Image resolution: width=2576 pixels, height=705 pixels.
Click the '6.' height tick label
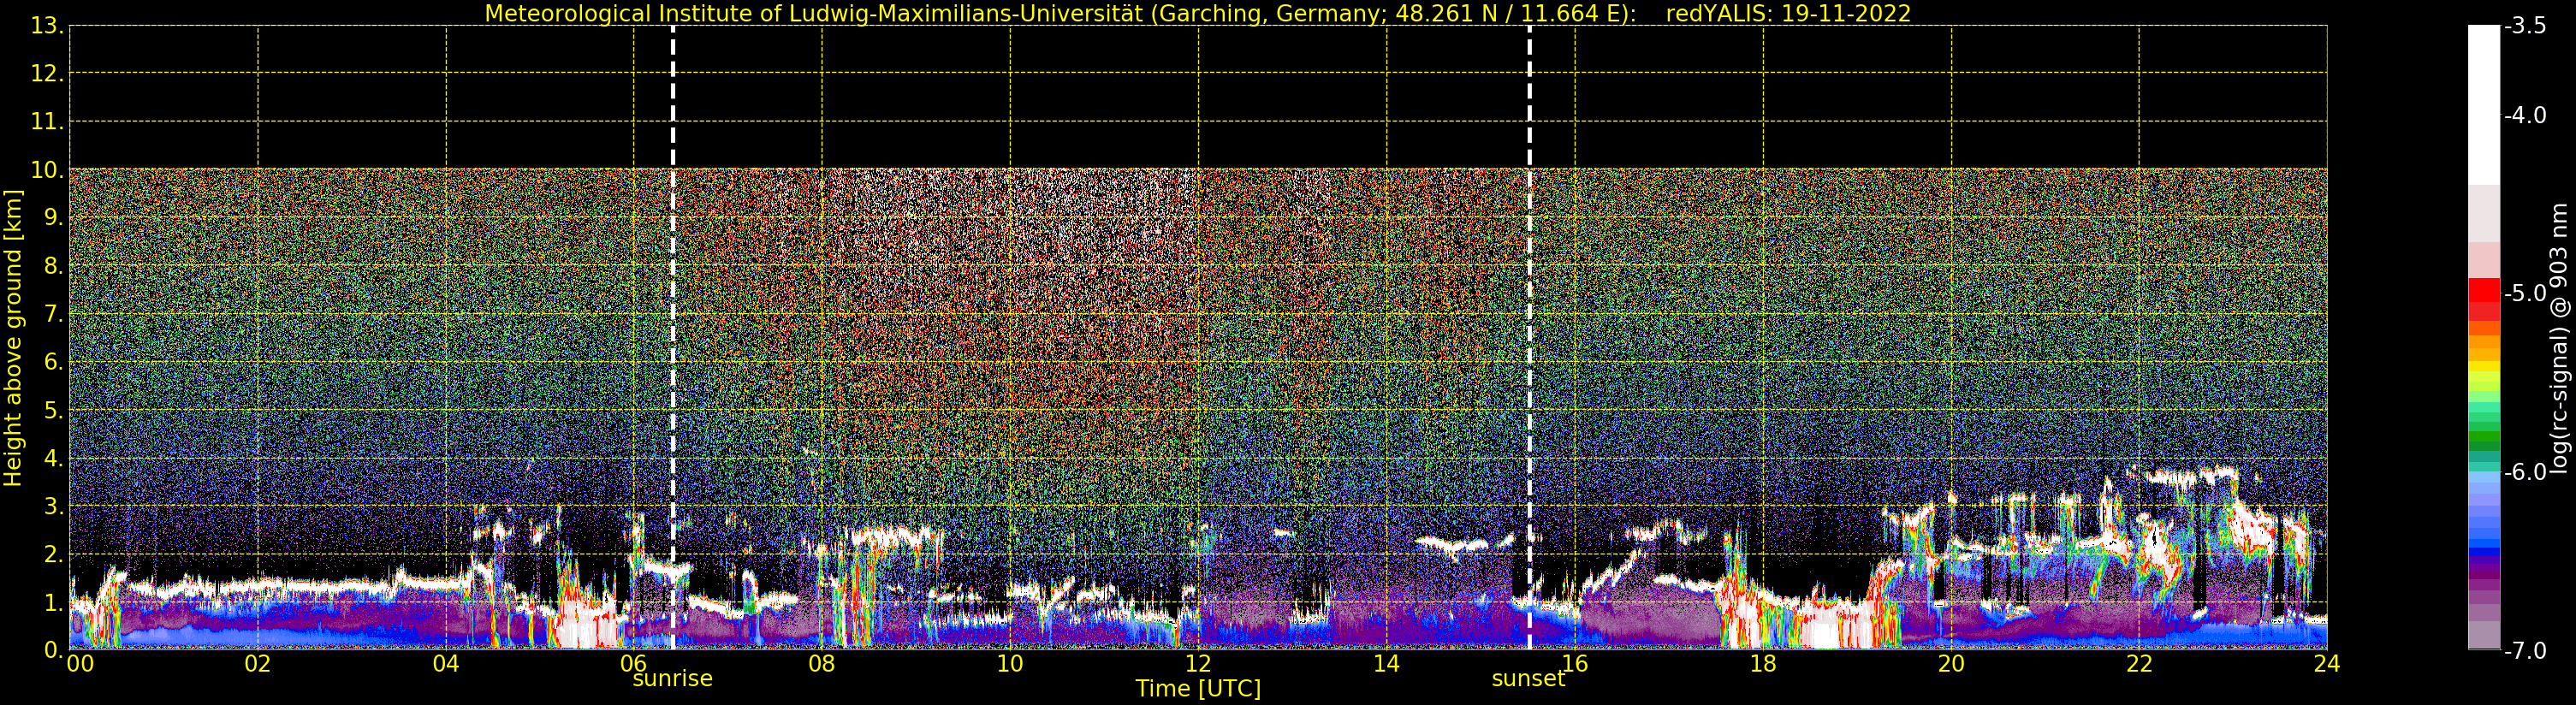click(x=54, y=362)
